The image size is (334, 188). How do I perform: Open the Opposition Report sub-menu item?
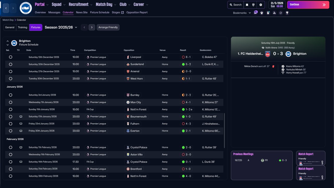(x=137, y=12)
